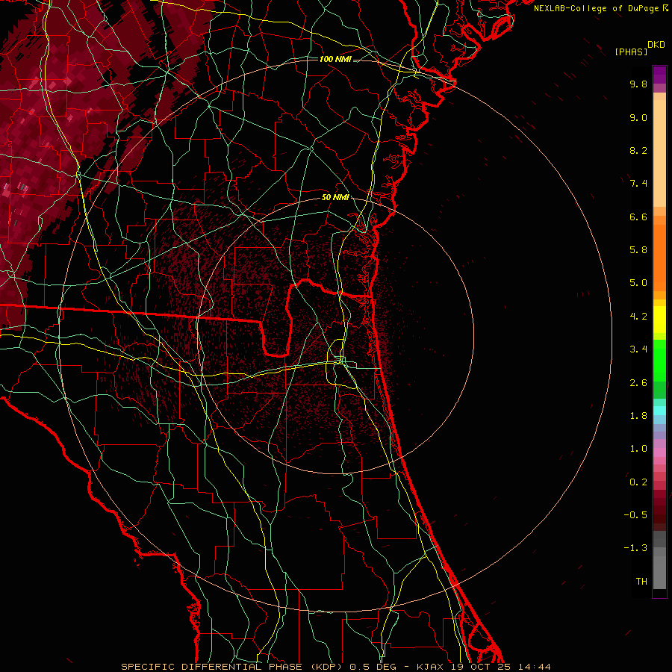Select the 1.0 scale value
This screenshot has height=672, width=672.
[638, 449]
